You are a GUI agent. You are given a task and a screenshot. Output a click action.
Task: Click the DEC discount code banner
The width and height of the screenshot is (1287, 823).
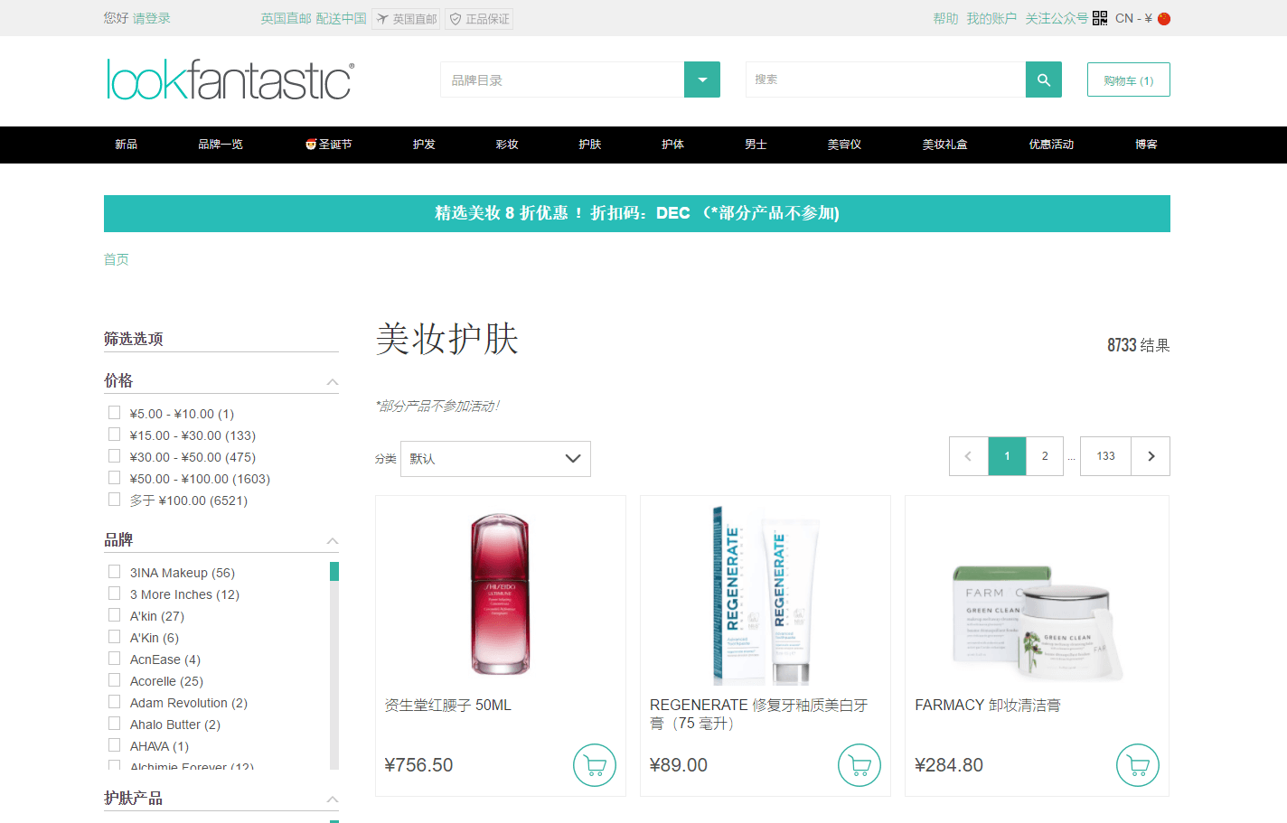click(637, 213)
